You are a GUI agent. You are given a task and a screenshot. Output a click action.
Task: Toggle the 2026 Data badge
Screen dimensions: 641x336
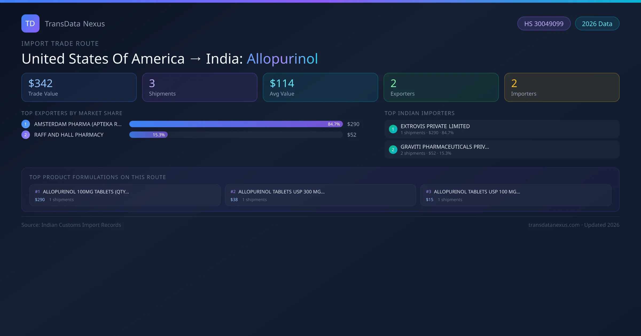click(x=597, y=23)
